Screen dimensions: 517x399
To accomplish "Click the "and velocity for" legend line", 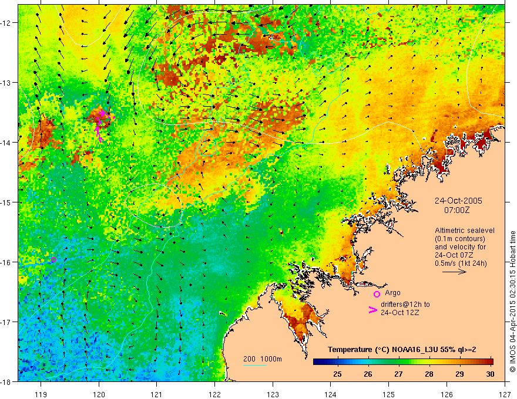I will [x=460, y=247].
